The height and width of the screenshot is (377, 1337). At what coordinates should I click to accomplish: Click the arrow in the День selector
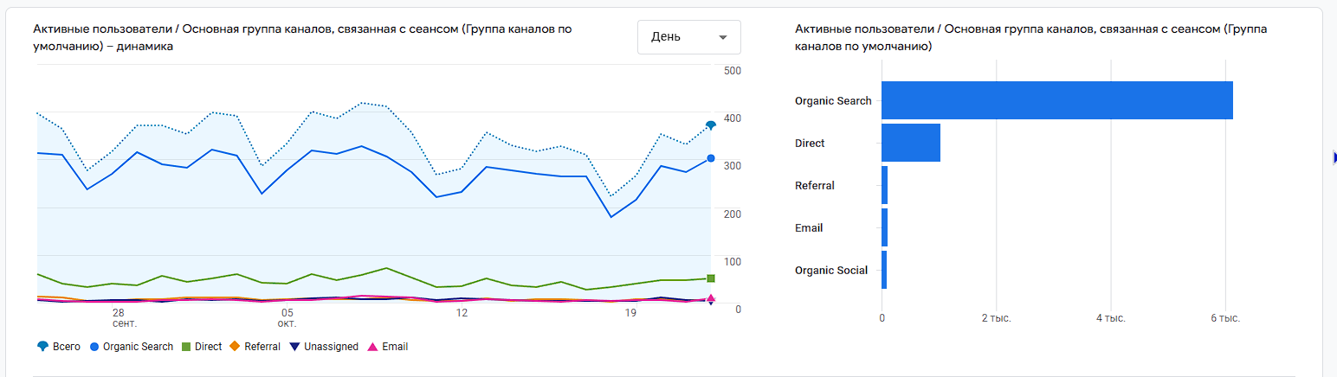[x=723, y=37]
